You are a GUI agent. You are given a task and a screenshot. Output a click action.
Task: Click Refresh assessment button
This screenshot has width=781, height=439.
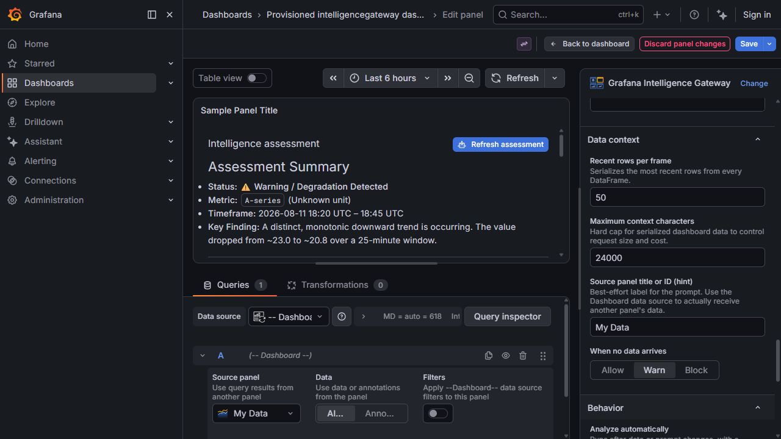(x=500, y=145)
